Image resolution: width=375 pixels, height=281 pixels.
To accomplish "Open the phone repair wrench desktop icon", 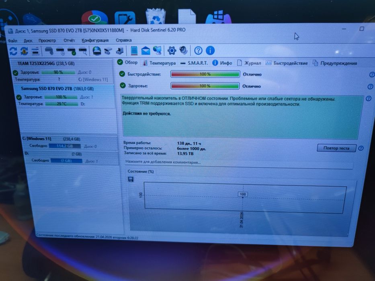I will [x=125, y=18].
